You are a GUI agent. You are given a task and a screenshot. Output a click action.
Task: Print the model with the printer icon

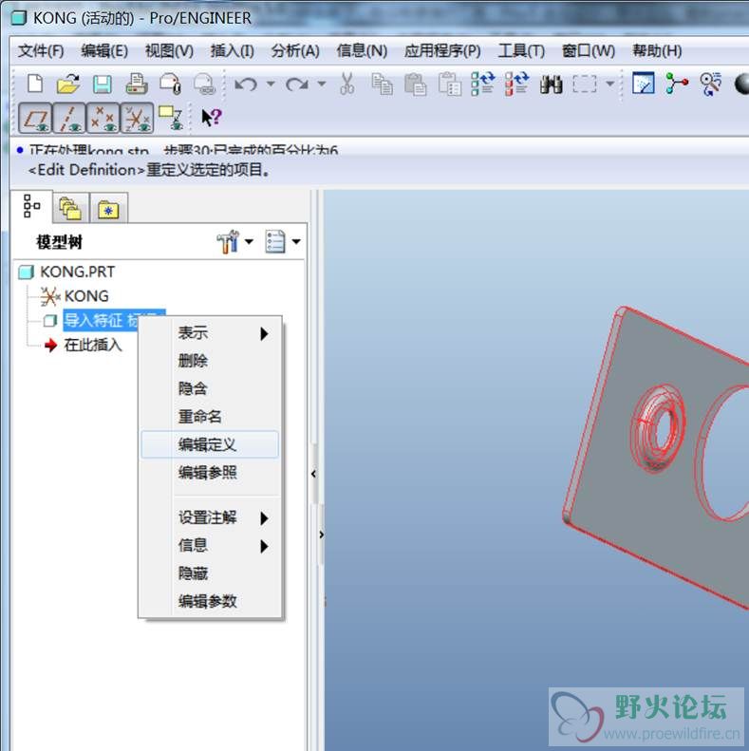[x=137, y=84]
